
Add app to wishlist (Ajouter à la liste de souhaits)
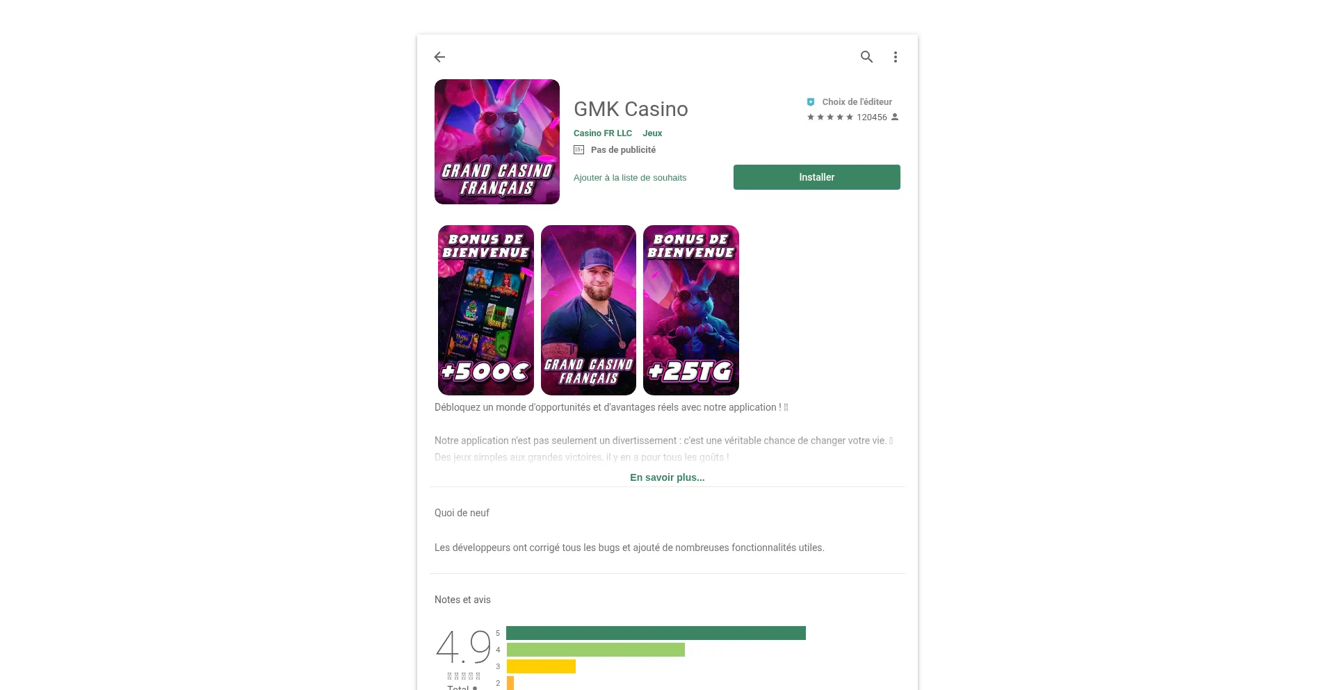point(630,178)
